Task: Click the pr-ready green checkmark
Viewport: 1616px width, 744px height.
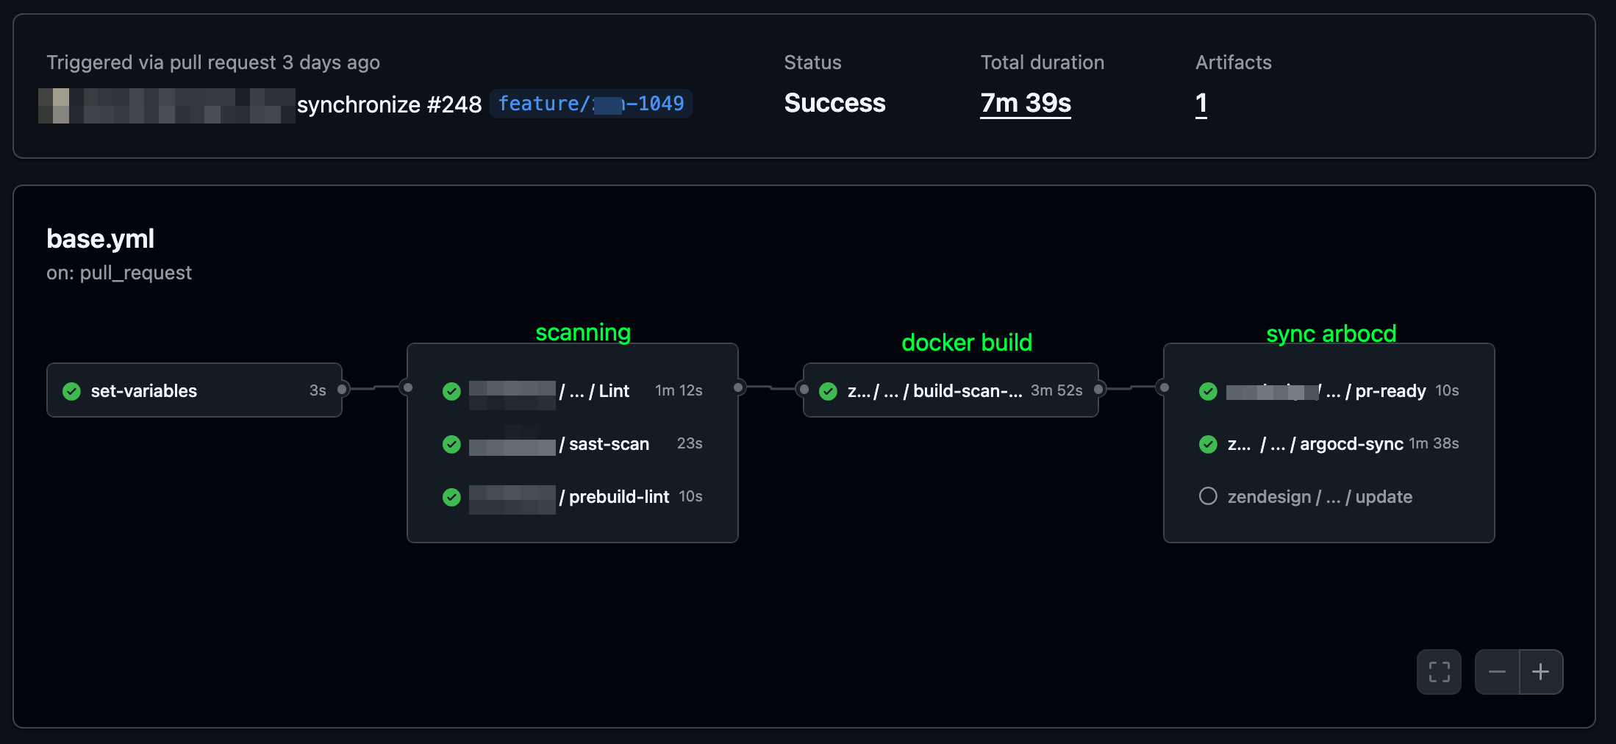Action: coord(1208,392)
